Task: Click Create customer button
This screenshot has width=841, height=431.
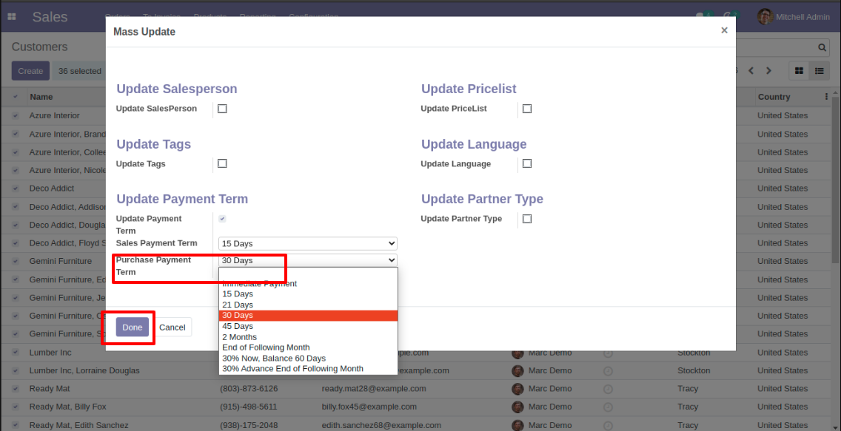Action: (30, 71)
